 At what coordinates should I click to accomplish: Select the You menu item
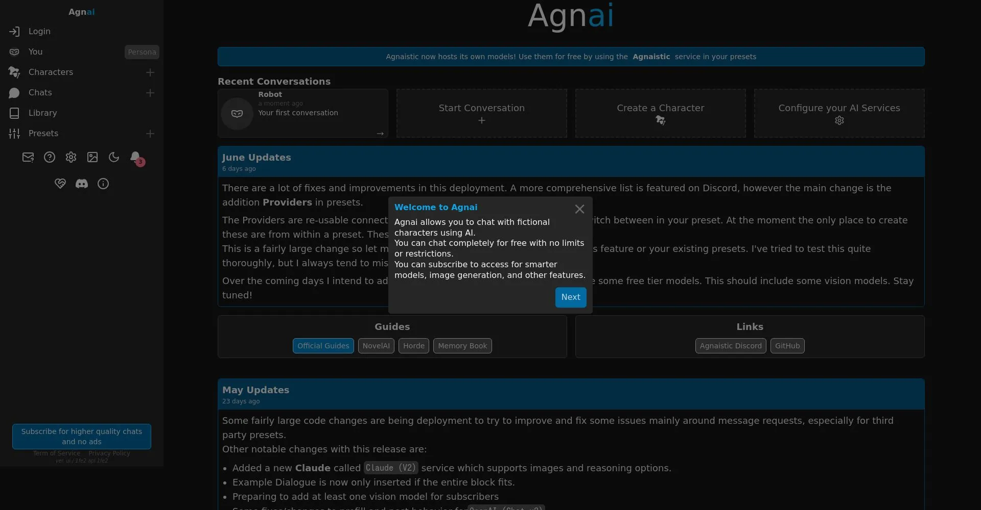(x=35, y=52)
